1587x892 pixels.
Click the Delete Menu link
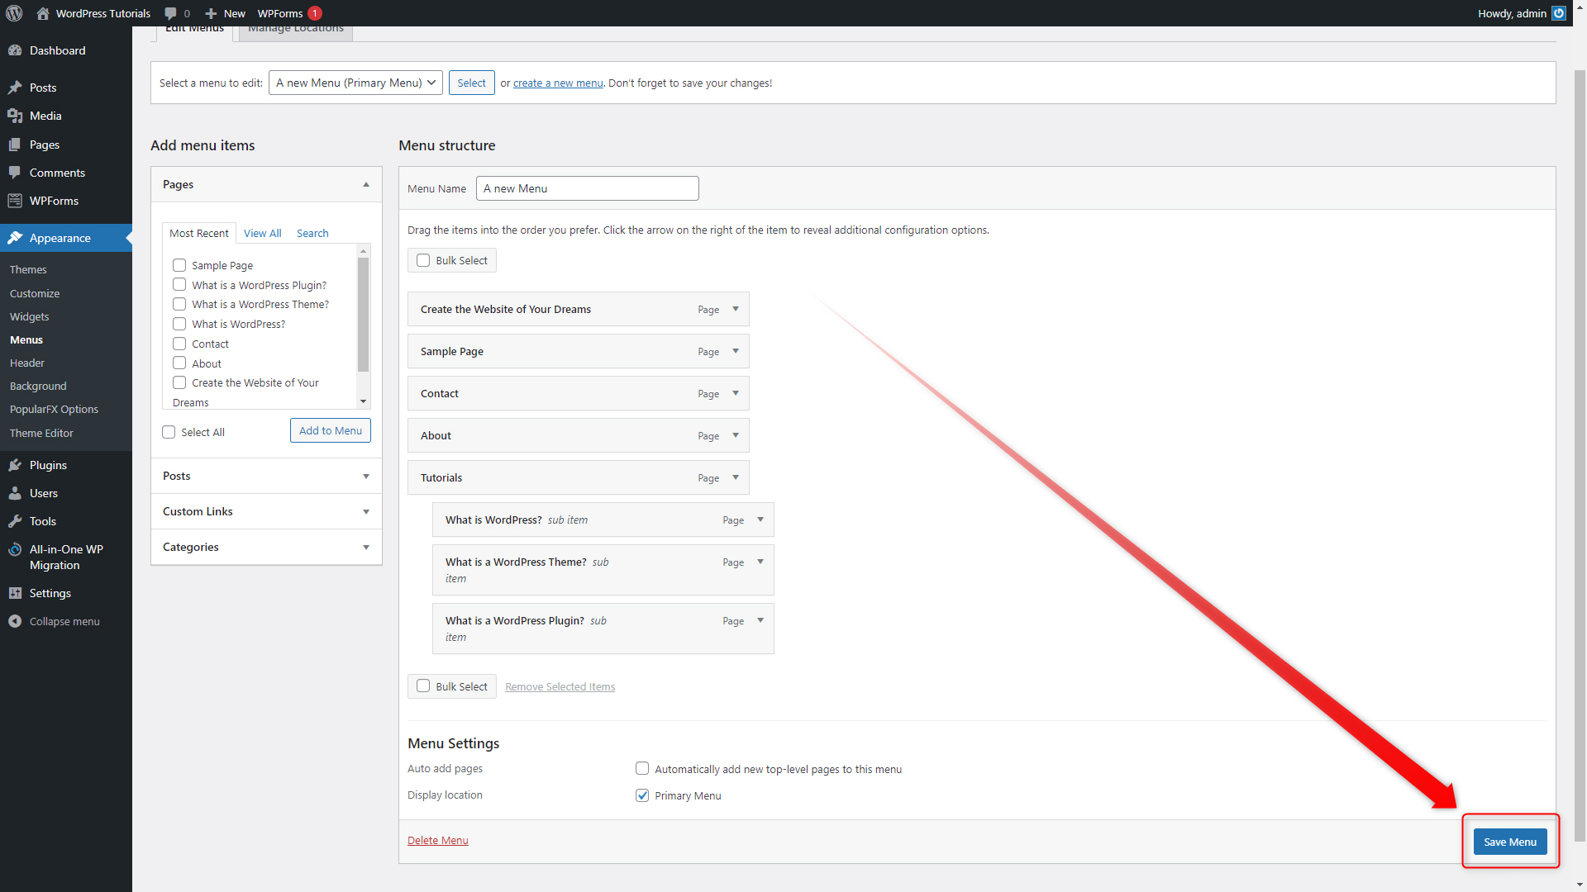point(438,840)
